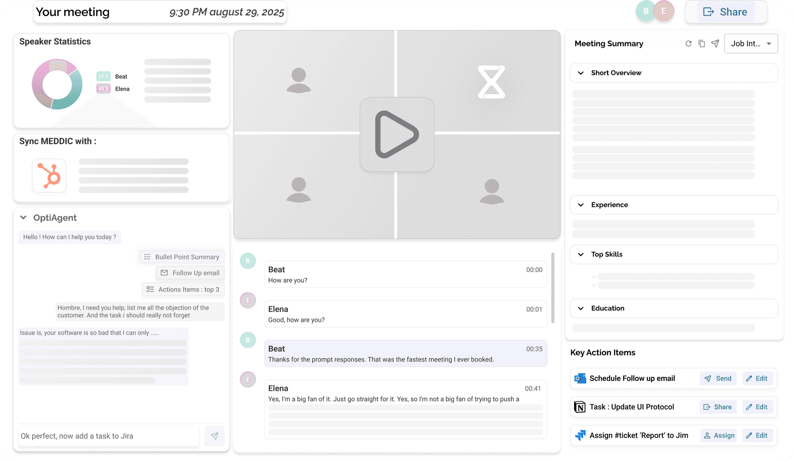Open the HubSpot integration under Sync MEDDIC

49,176
